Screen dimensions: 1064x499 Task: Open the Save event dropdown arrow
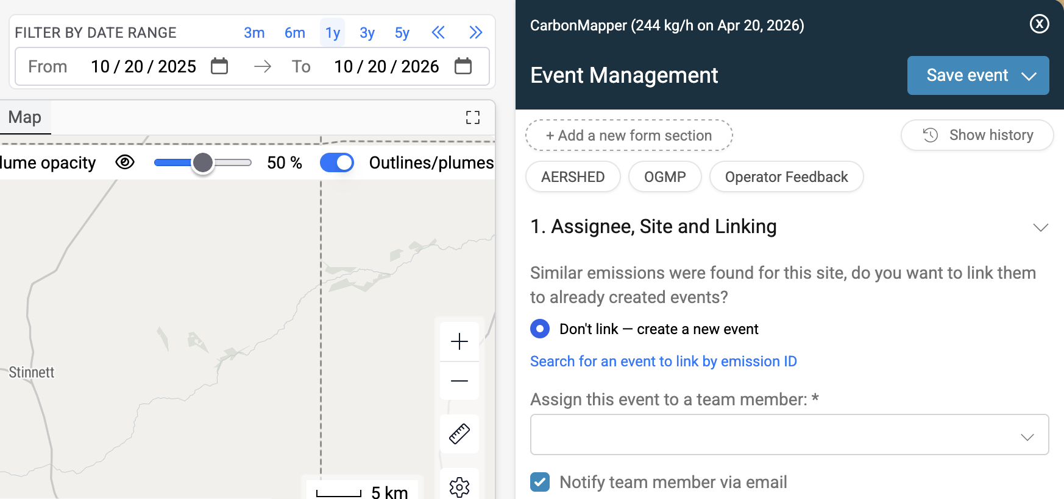coord(1029,76)
